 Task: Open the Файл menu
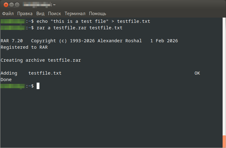(8, 14)
